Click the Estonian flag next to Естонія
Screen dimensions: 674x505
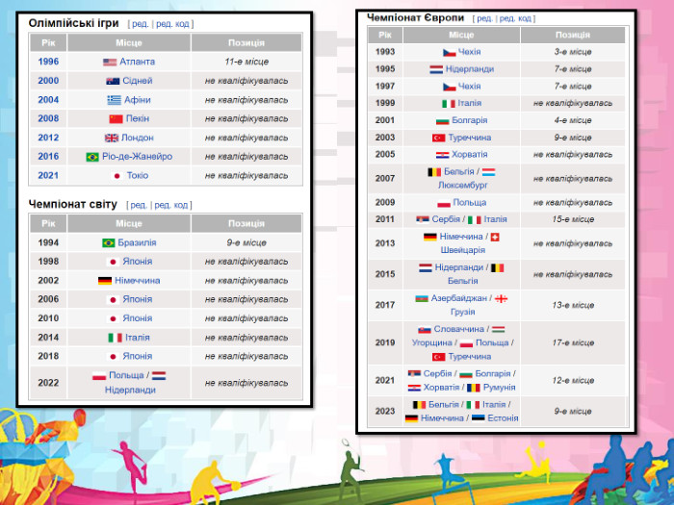click(x=478, y=417)
